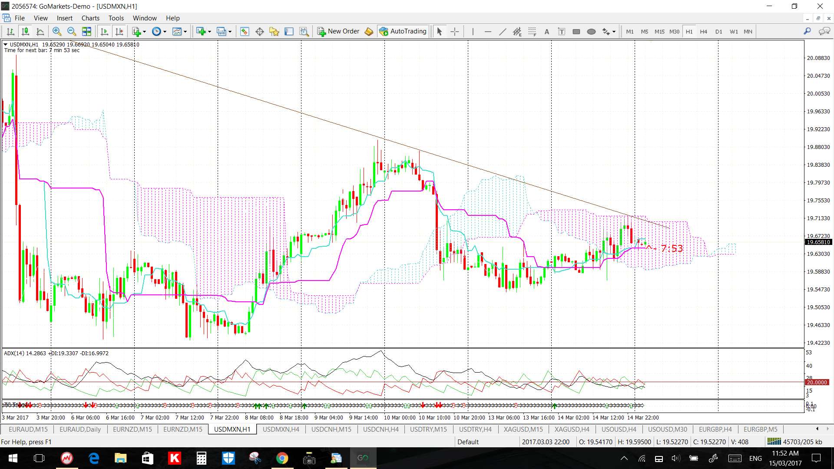Select the Crosshair cursor tool
Image resolution: width=834 pixels, height=469 pixels.
pos(454,31)
